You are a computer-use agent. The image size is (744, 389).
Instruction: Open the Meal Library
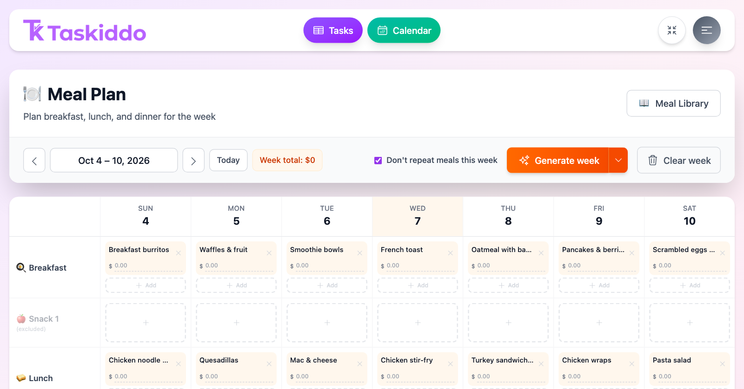coord(674,103)
